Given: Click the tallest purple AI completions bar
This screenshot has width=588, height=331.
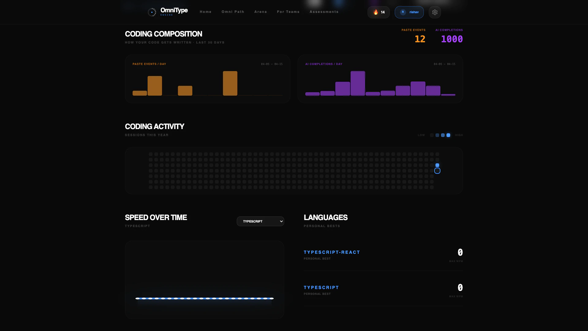Looking at the screenshot, I should 358,83.
